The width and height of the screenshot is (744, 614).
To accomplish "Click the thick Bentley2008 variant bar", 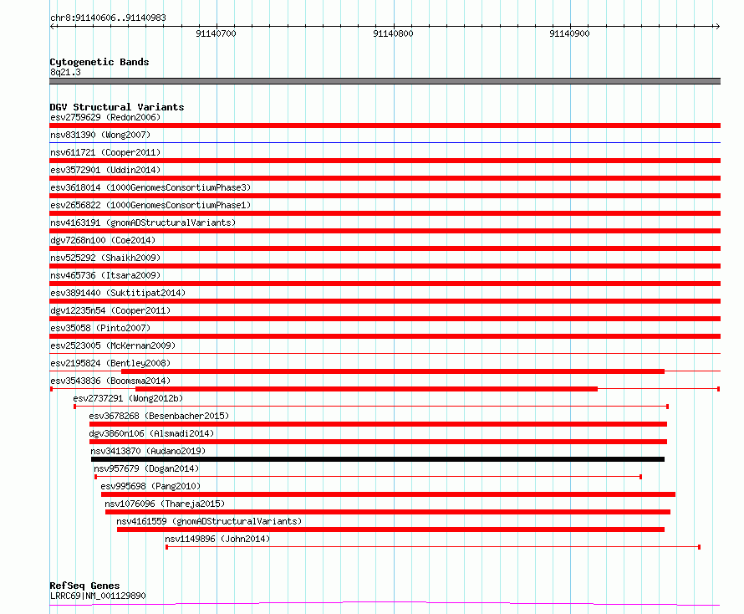I will pyautogui.click(x=393, y=371).
